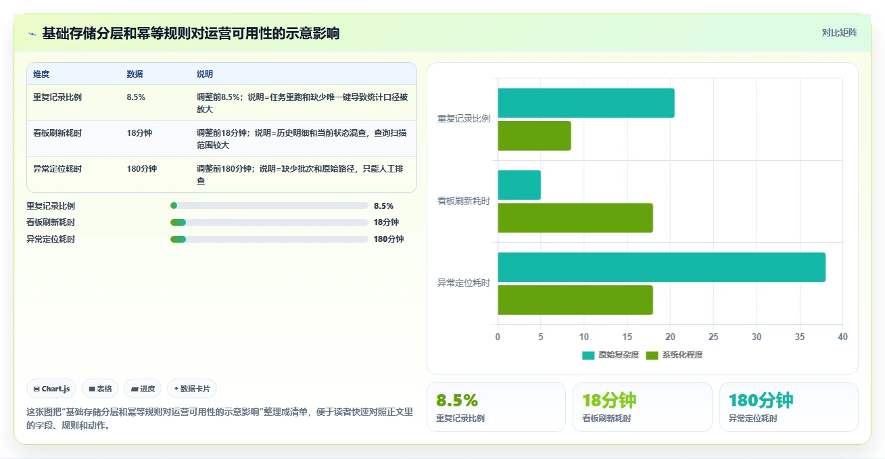
Task: Click the lightning icon beside the title
Action: (32, 33)
